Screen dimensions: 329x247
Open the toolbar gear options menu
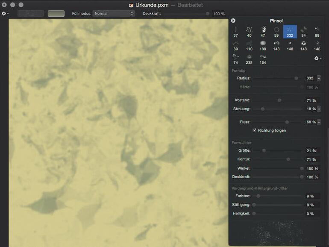pyautogui.click(x=5, y=14)
